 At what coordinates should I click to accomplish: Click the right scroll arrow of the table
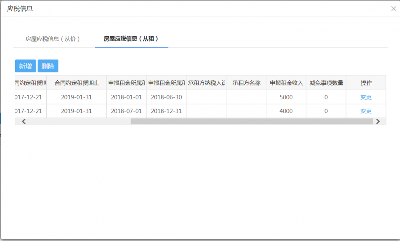tap(378, 121)
